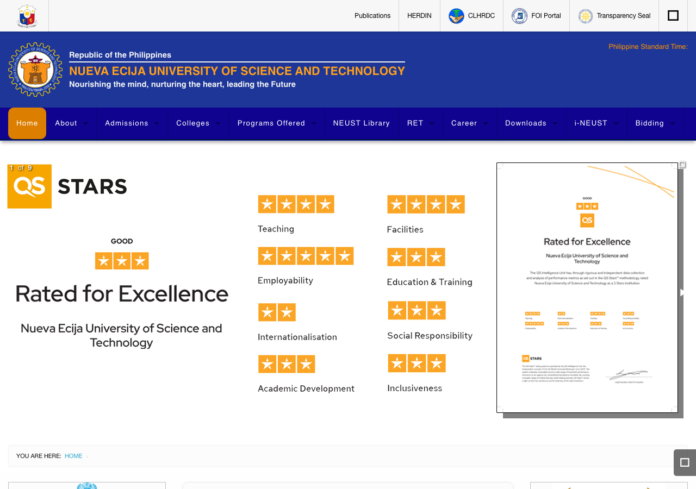Open the Colleges dropdown
Screen dimensions: 696x489
(x=198, y=123)
